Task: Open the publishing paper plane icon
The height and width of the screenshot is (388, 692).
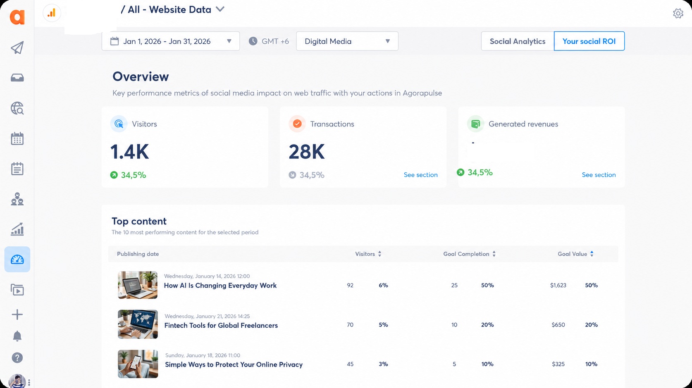Action: coord(17,48)
